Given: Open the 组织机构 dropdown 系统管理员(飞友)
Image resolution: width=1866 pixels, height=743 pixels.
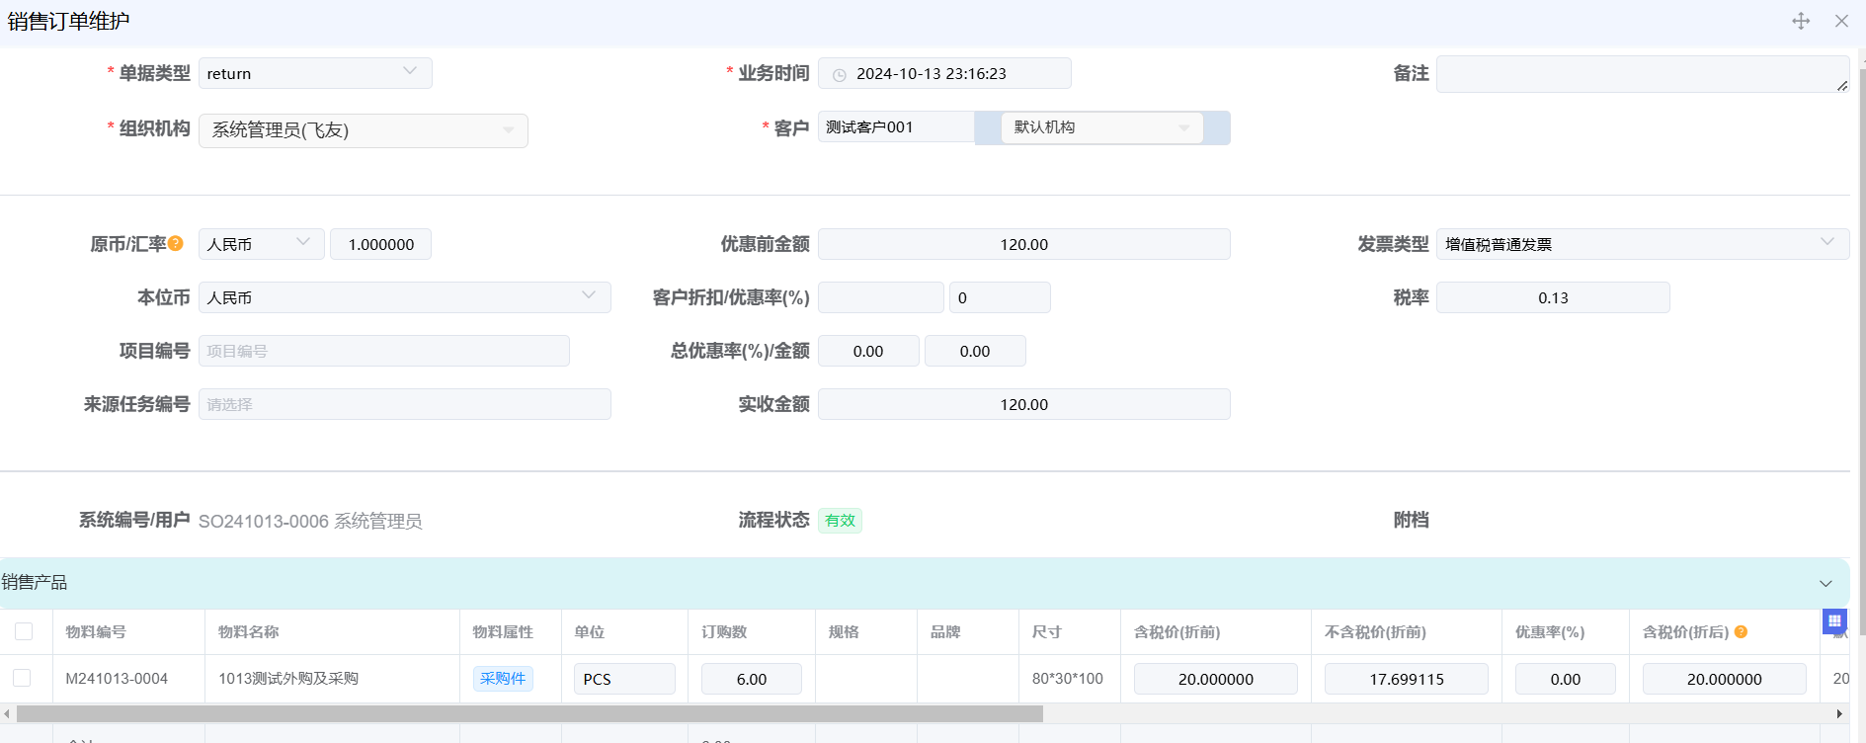Looking at the screenshot, I should point(364,130).
